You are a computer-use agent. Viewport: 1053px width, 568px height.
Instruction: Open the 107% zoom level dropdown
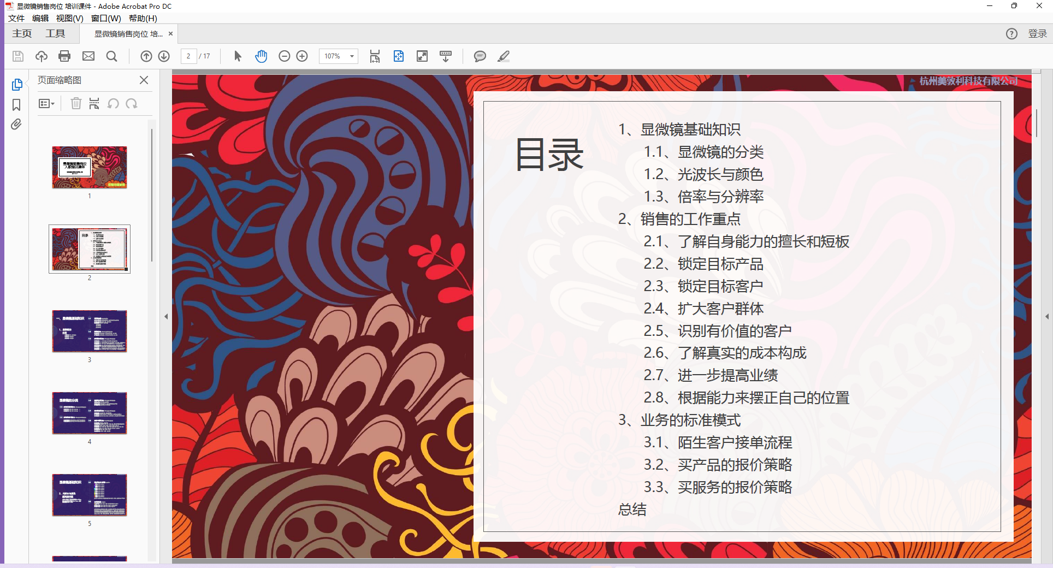point(352,56)
